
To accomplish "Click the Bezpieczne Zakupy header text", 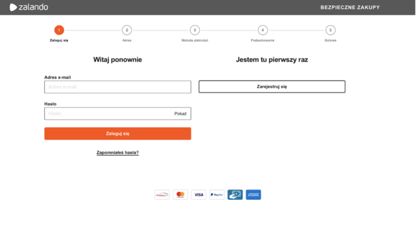I will (x=350, y=7).
